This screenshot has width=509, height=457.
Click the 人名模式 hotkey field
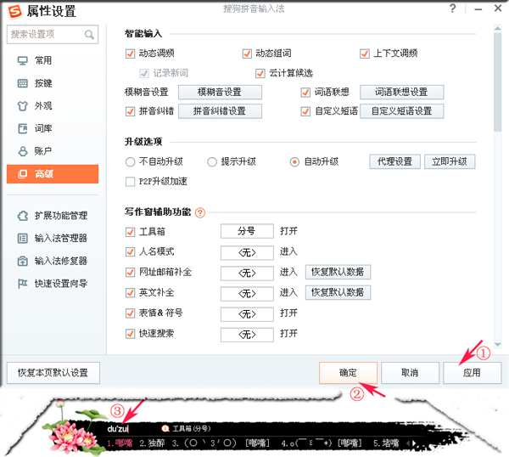point(247,252)
